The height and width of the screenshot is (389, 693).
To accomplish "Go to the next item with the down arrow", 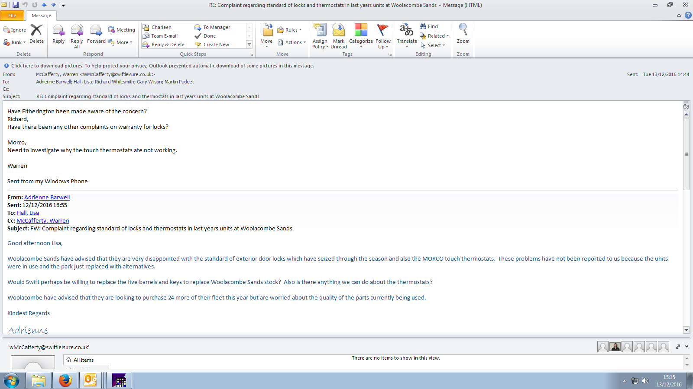I will pos(54,5).
